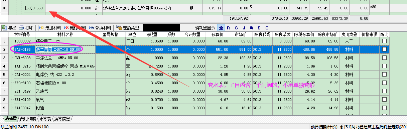Image resolution: width=407 pixels, height=129 pixels.
Task: Click the 电焊条 结 422 name cell
Action: tap(65, 74)
